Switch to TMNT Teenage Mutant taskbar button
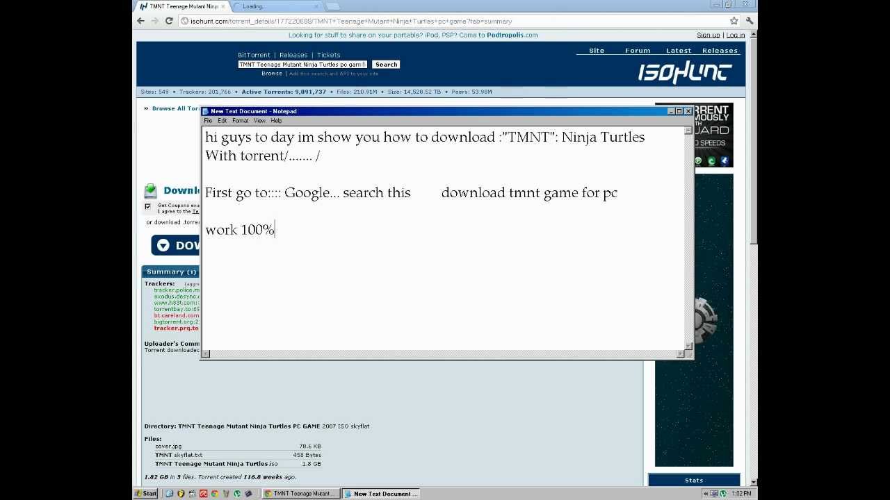890x500 pixels. [301, 494]
